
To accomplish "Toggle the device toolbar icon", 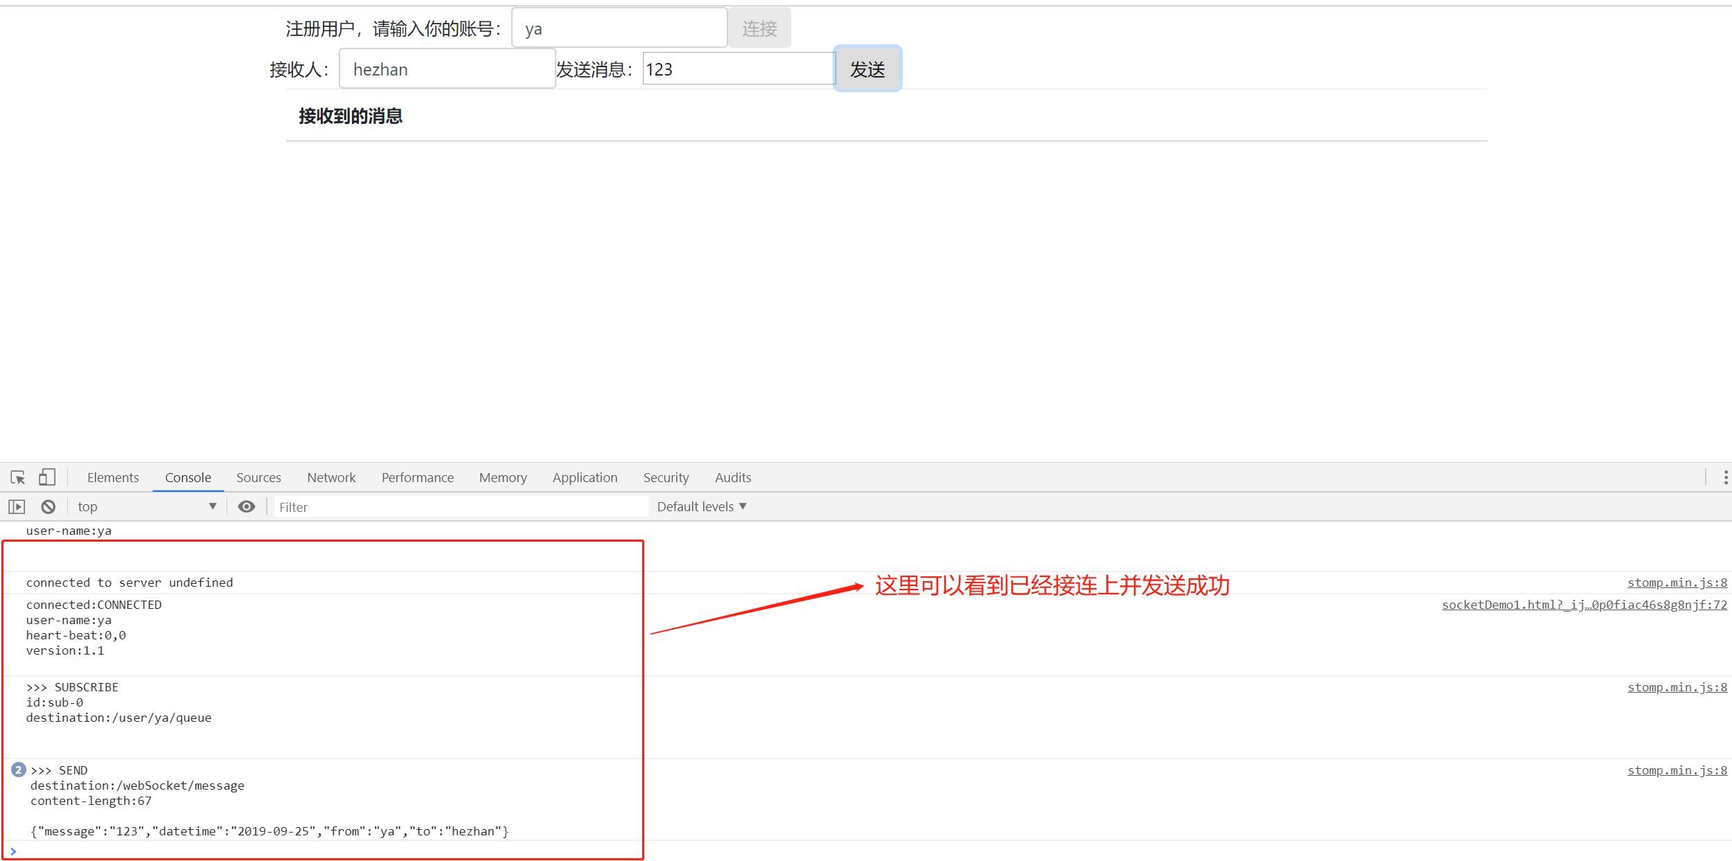I will [47, 477].
